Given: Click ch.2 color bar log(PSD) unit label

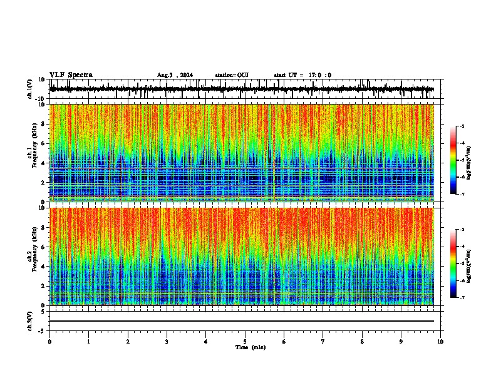Looking at the screenshot, I should (x=469, y=266).
